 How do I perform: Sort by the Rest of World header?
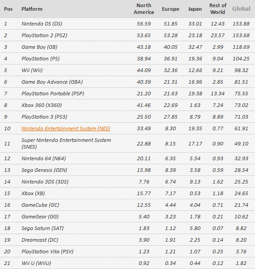click(218, 9)
